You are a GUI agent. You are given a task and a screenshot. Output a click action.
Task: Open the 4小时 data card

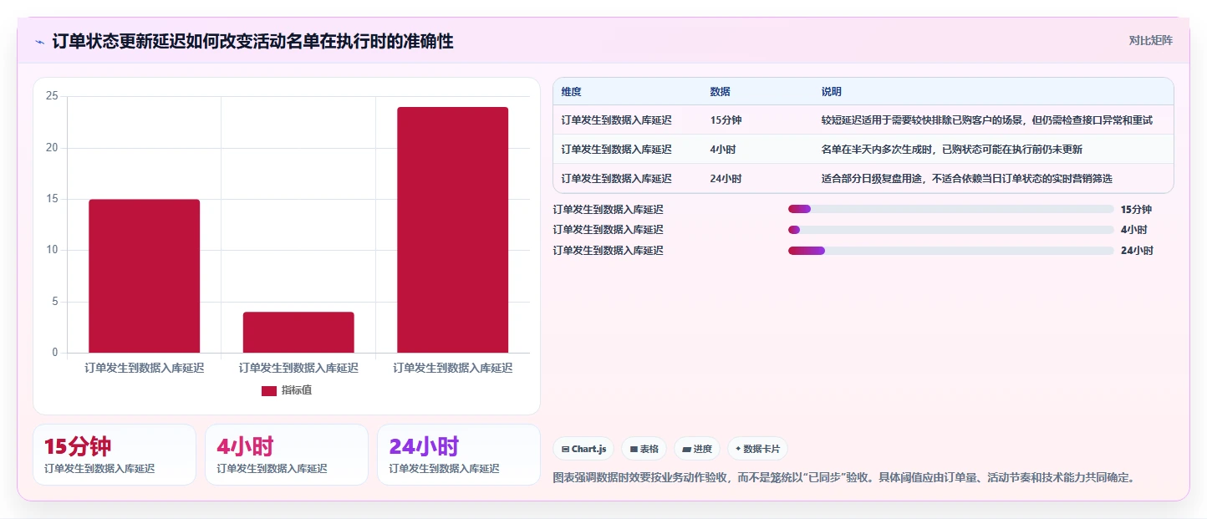[287, 455]
